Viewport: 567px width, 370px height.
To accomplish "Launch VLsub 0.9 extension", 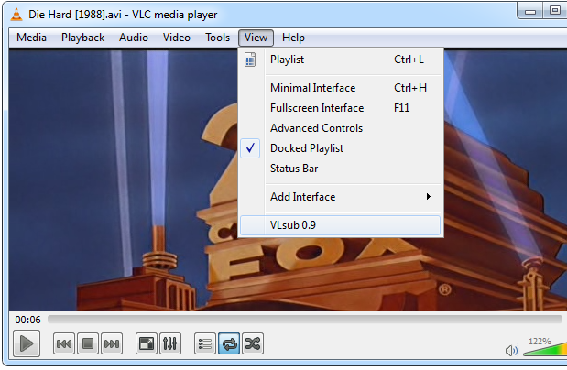I will (x=340, y=225).
